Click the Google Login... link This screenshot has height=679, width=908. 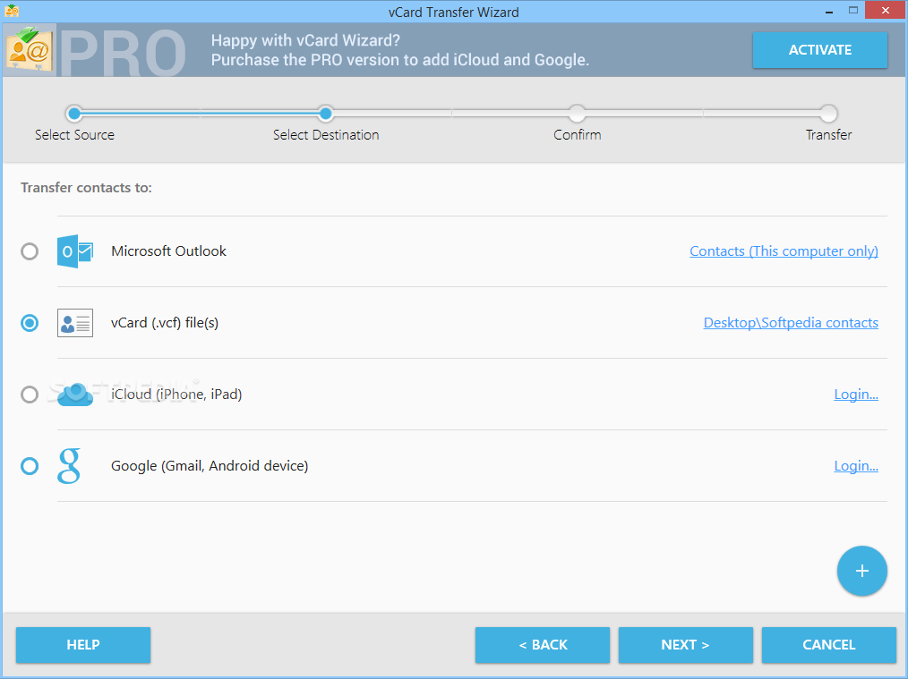[856, 466]
